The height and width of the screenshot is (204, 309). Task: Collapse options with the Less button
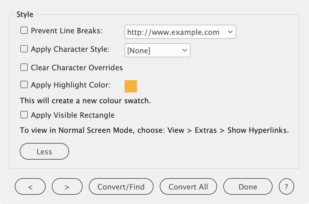point(44,151)
